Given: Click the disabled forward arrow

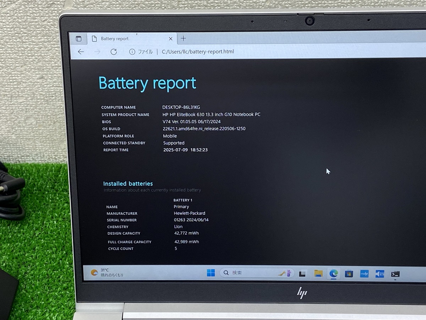Looking at the screenshot, I should pyautogui.click(x=97, y=52).
